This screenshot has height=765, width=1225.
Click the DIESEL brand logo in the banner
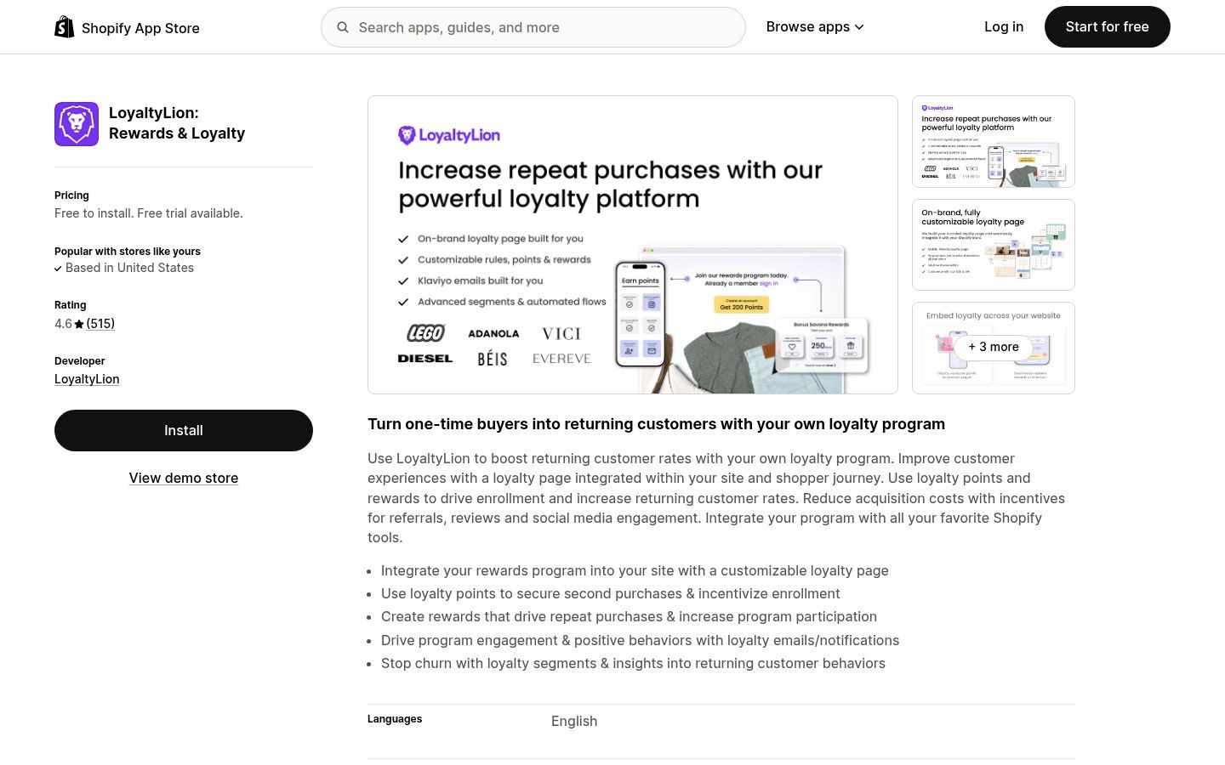click(425, 359)
